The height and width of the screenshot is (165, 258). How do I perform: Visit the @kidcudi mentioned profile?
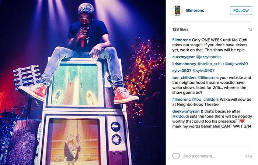pos(181,116)
